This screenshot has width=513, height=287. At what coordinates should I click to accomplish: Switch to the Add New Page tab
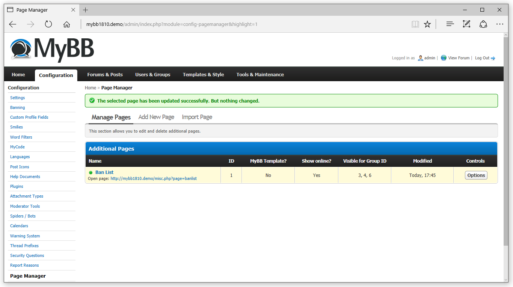pyautogui.click(x=156, y=117)
